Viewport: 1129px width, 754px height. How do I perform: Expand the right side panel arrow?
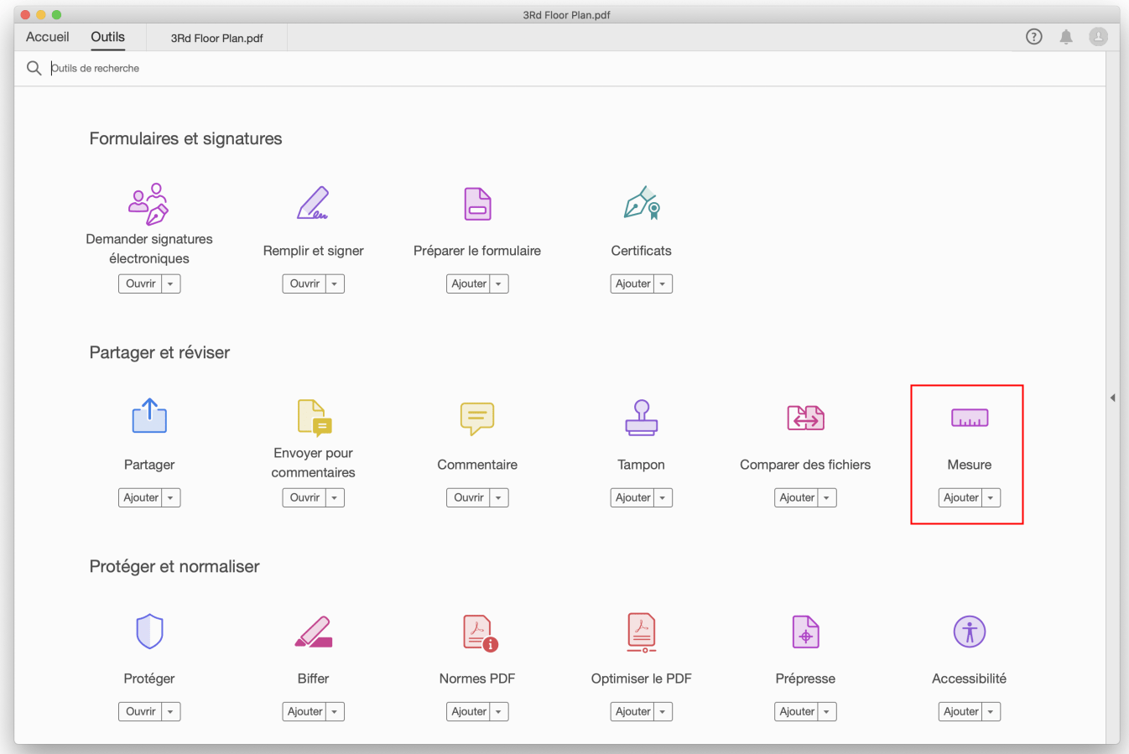tap(1113, 398)
